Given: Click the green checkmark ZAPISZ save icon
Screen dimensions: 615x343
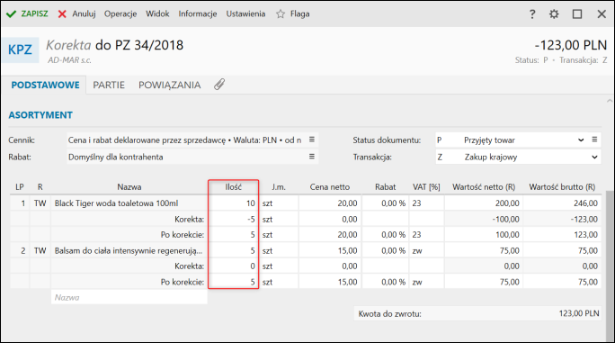Looking at the screenshot, I should 11,14.
